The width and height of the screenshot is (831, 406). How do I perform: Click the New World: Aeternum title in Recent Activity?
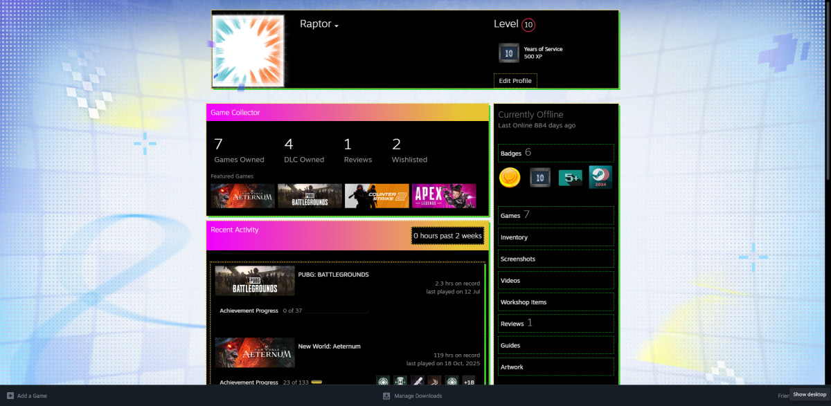point(329,347)
